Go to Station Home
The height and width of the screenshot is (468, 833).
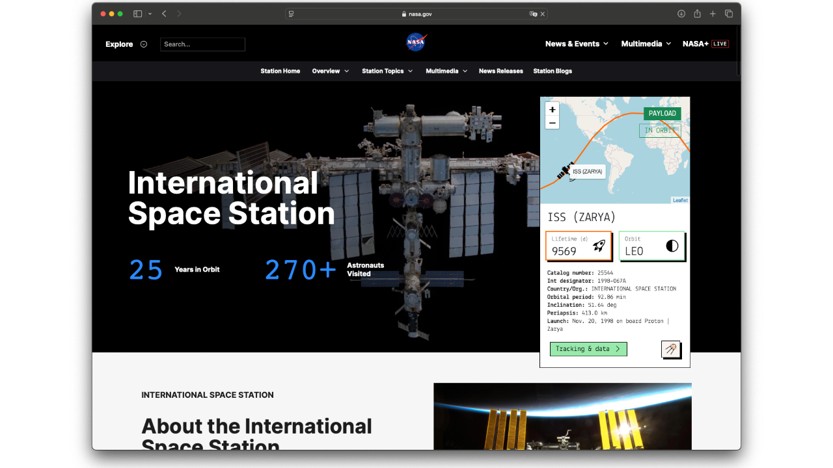click(x=280, y=71)
